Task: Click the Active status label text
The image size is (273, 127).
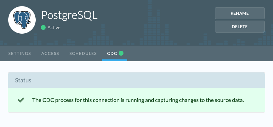Action: coord(54,27)
